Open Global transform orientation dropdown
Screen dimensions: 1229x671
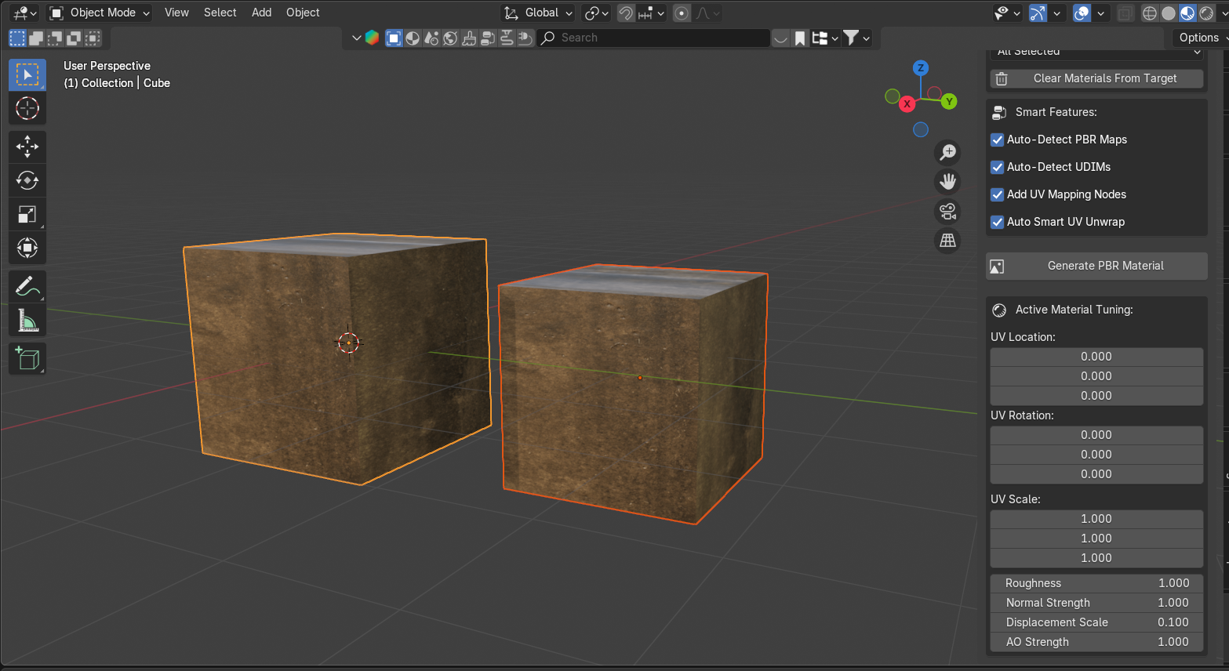[539, 13]
